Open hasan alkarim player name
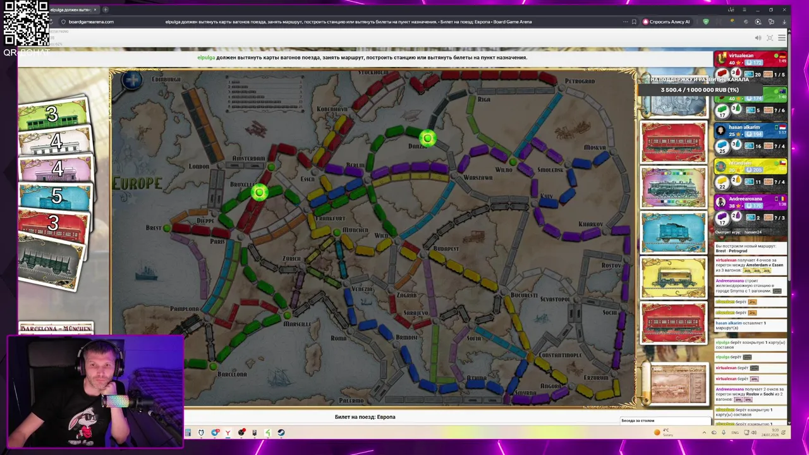This screenshot has width=809, height=455. (x=744, y=127)
